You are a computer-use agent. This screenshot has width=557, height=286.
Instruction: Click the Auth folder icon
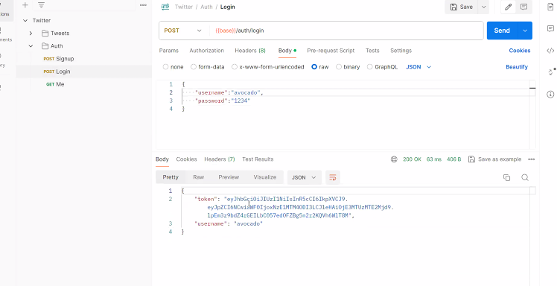(x=45, y=46)
